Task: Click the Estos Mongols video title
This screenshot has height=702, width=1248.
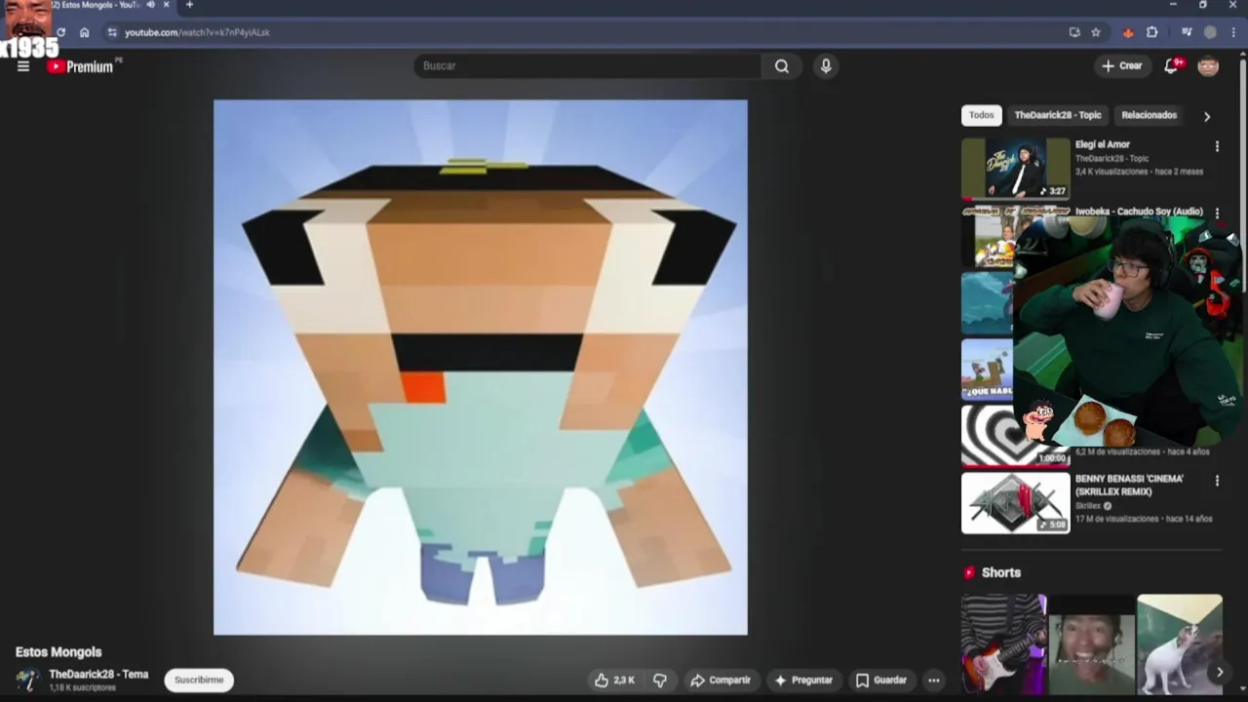Action: (x=58, y=652)
